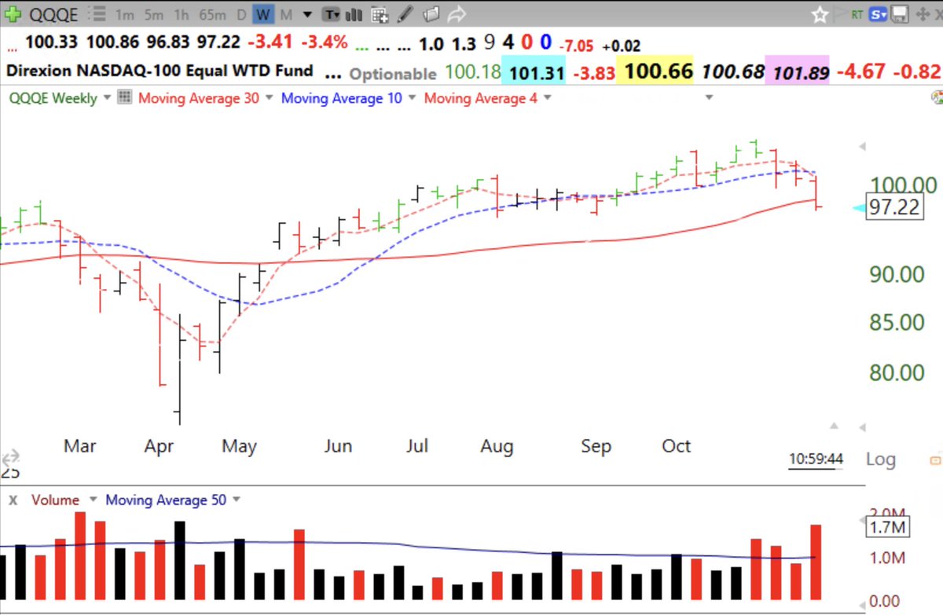
Task: Expand the Moving Average 4 dropdown arrow
Action: click(547, 97)
